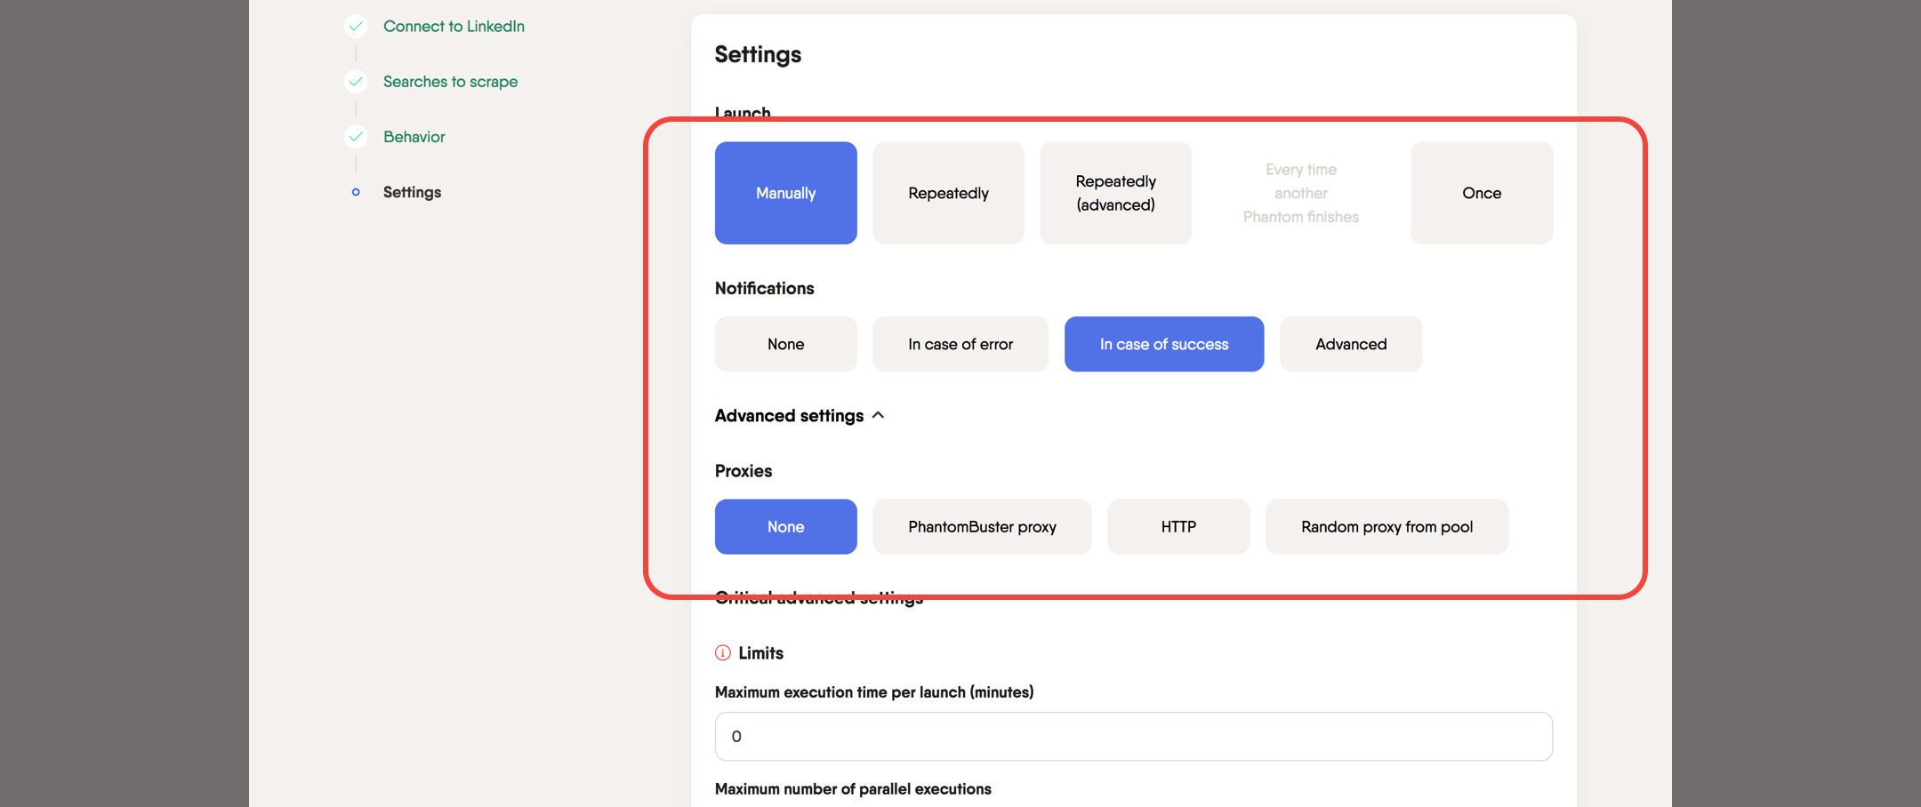The image size is (1921, 807).
Task: Click the Limits info icon
Action: [722, 653]
